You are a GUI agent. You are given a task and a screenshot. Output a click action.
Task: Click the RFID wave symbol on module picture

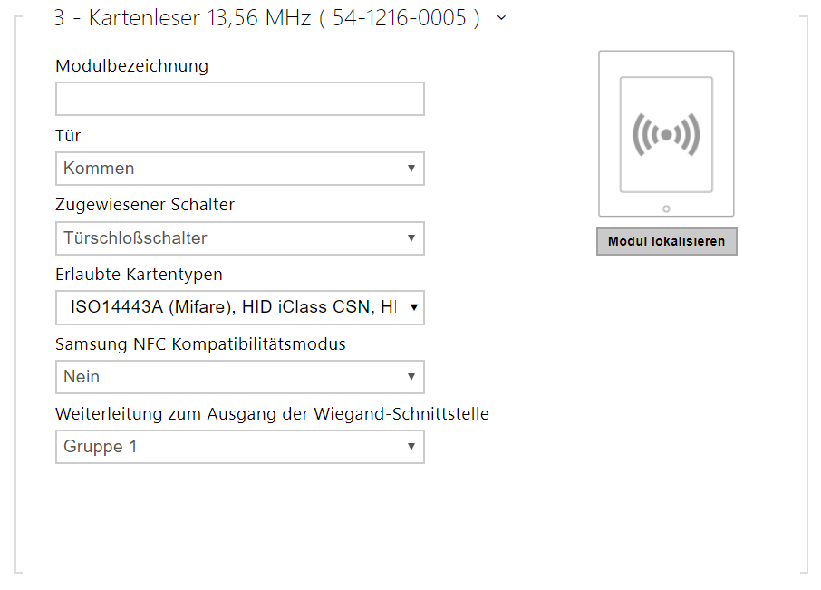pyautogui.click(x=666, y=135)
